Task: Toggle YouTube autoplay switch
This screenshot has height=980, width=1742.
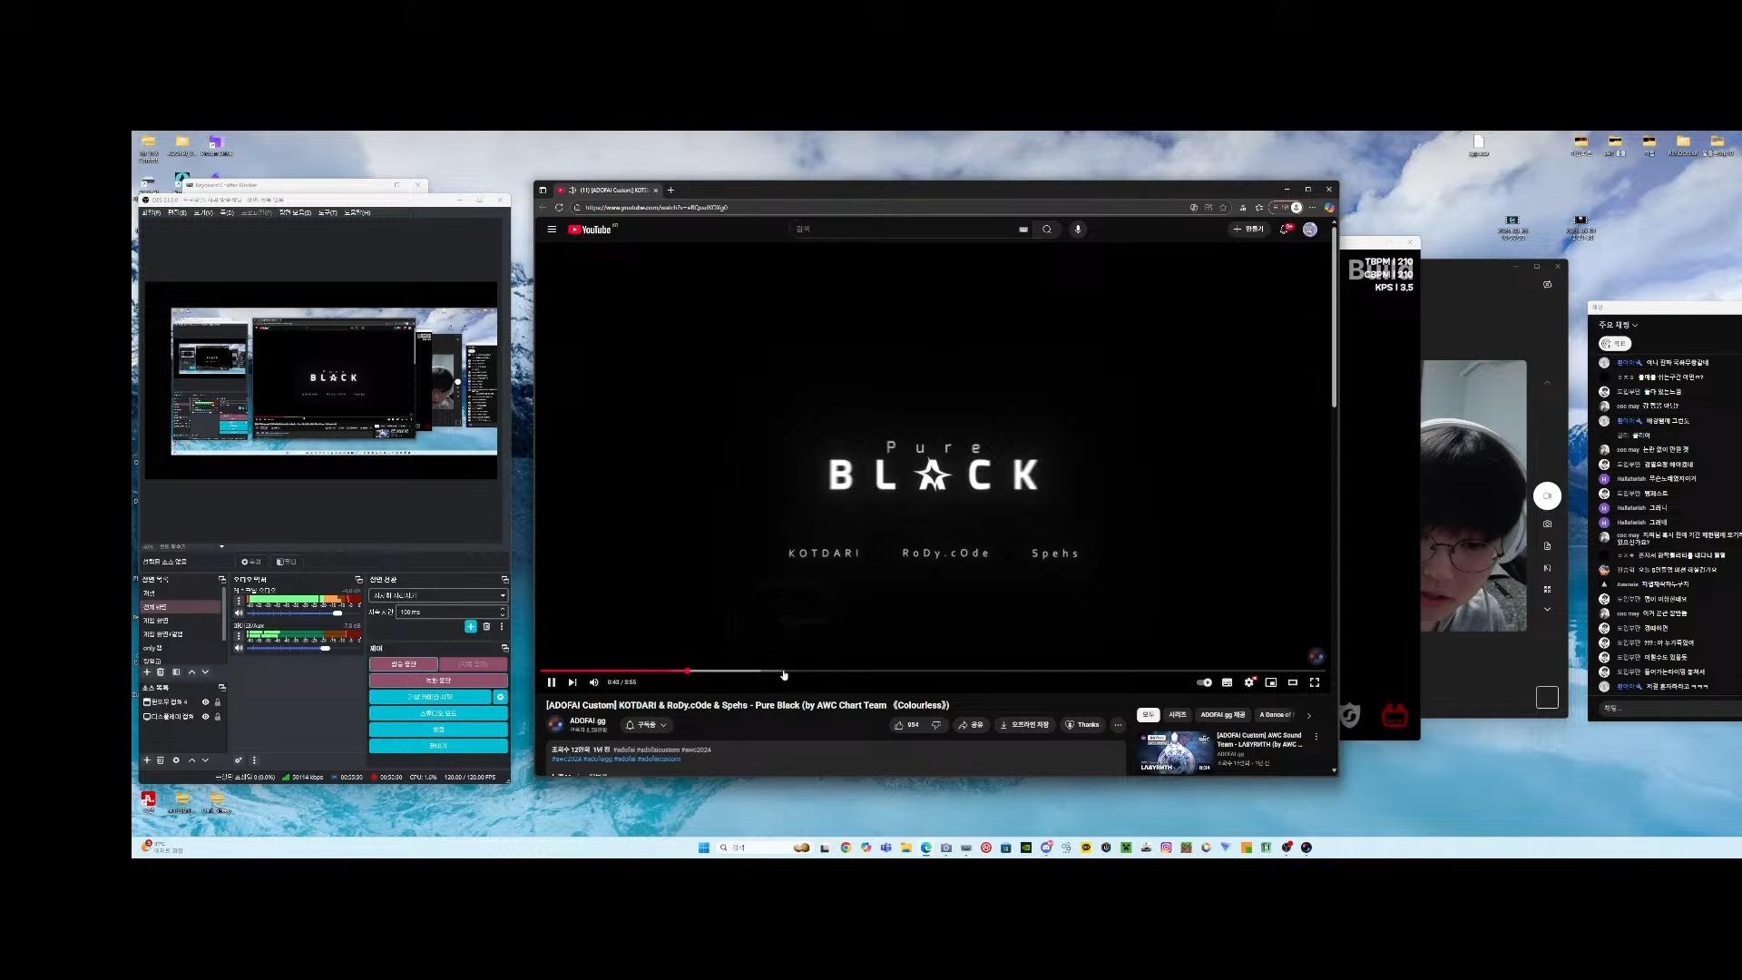Action: pyautogui.click(x=1204, y=682)
